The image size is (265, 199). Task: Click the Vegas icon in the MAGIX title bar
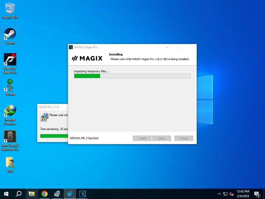point(71,47)
